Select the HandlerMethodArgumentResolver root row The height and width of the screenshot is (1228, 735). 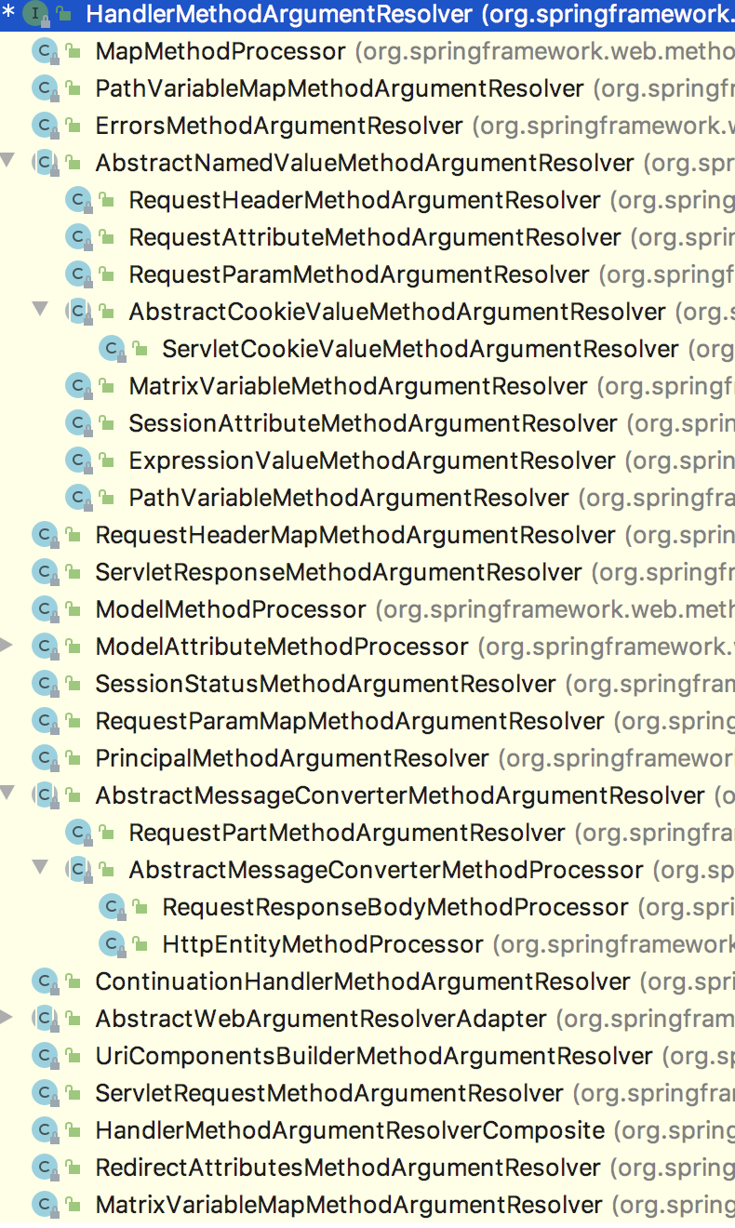[x=367, y=14]
